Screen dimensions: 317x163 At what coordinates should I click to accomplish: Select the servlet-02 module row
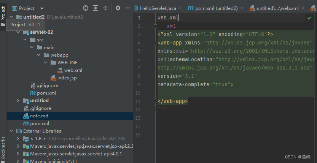70,32
